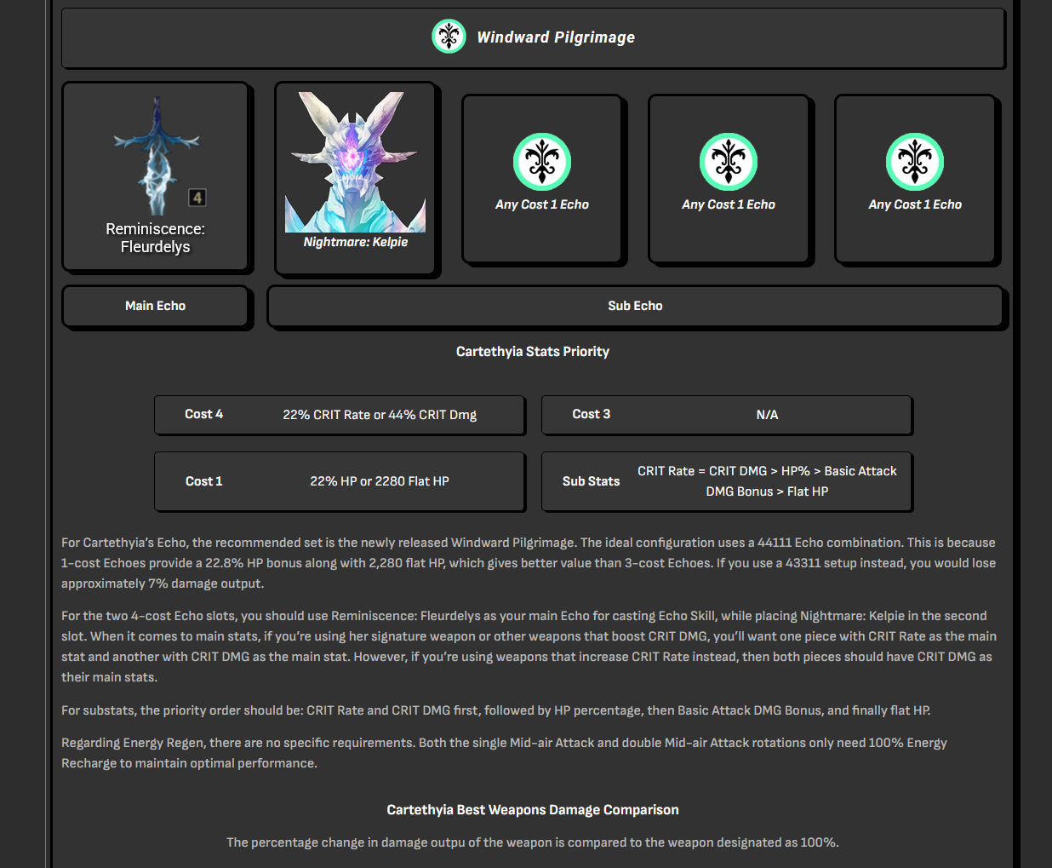Screen dimensions: 1052x868
Task: Click the N/A value for Cost 3
Action: 767,415
